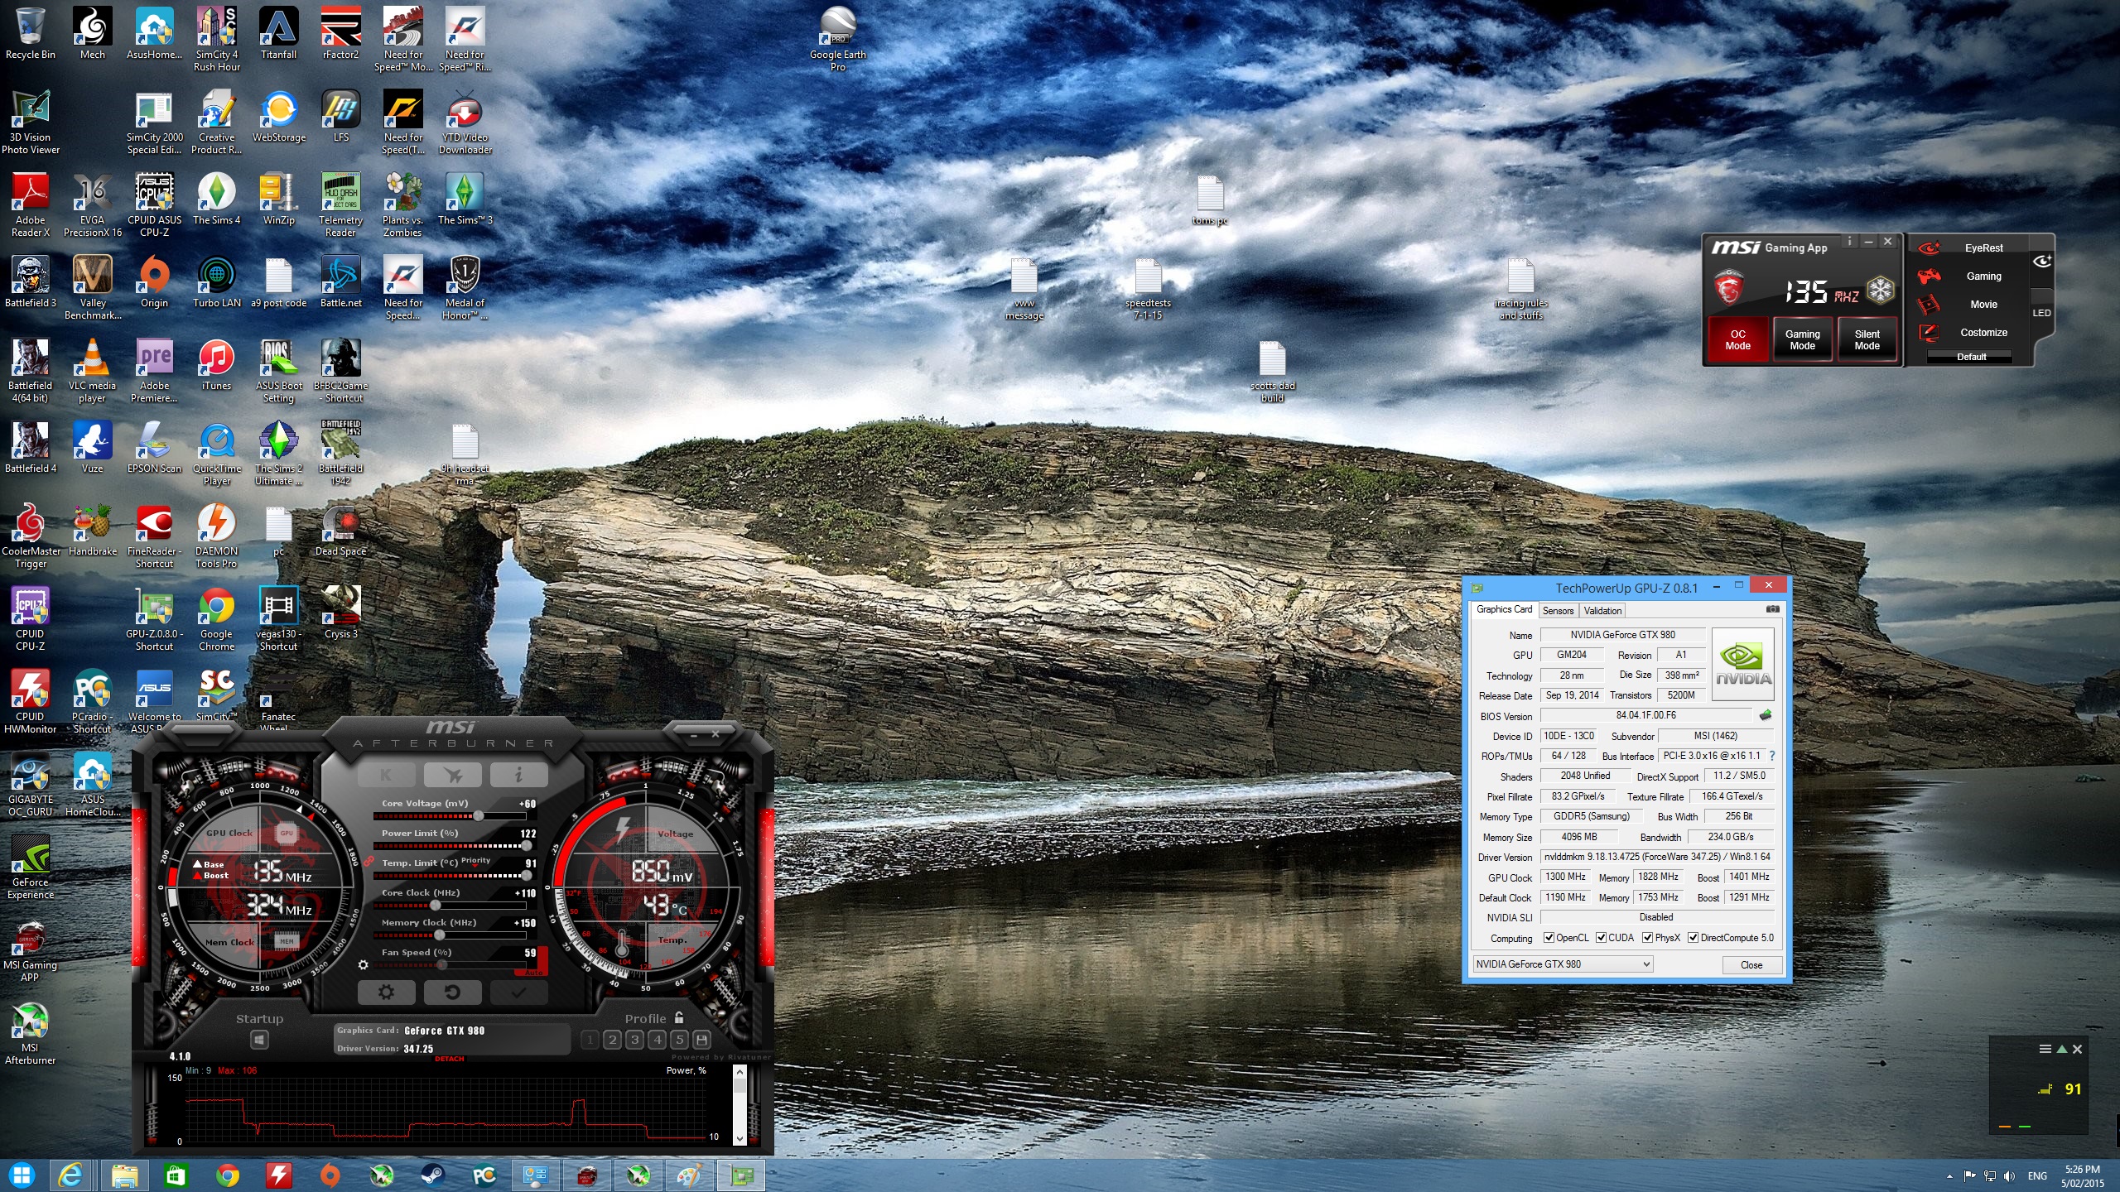This screenshot has width=2120, height=1192.
Task: Save Afterburner profile with floppy icon
Action: coord(701,1040)
